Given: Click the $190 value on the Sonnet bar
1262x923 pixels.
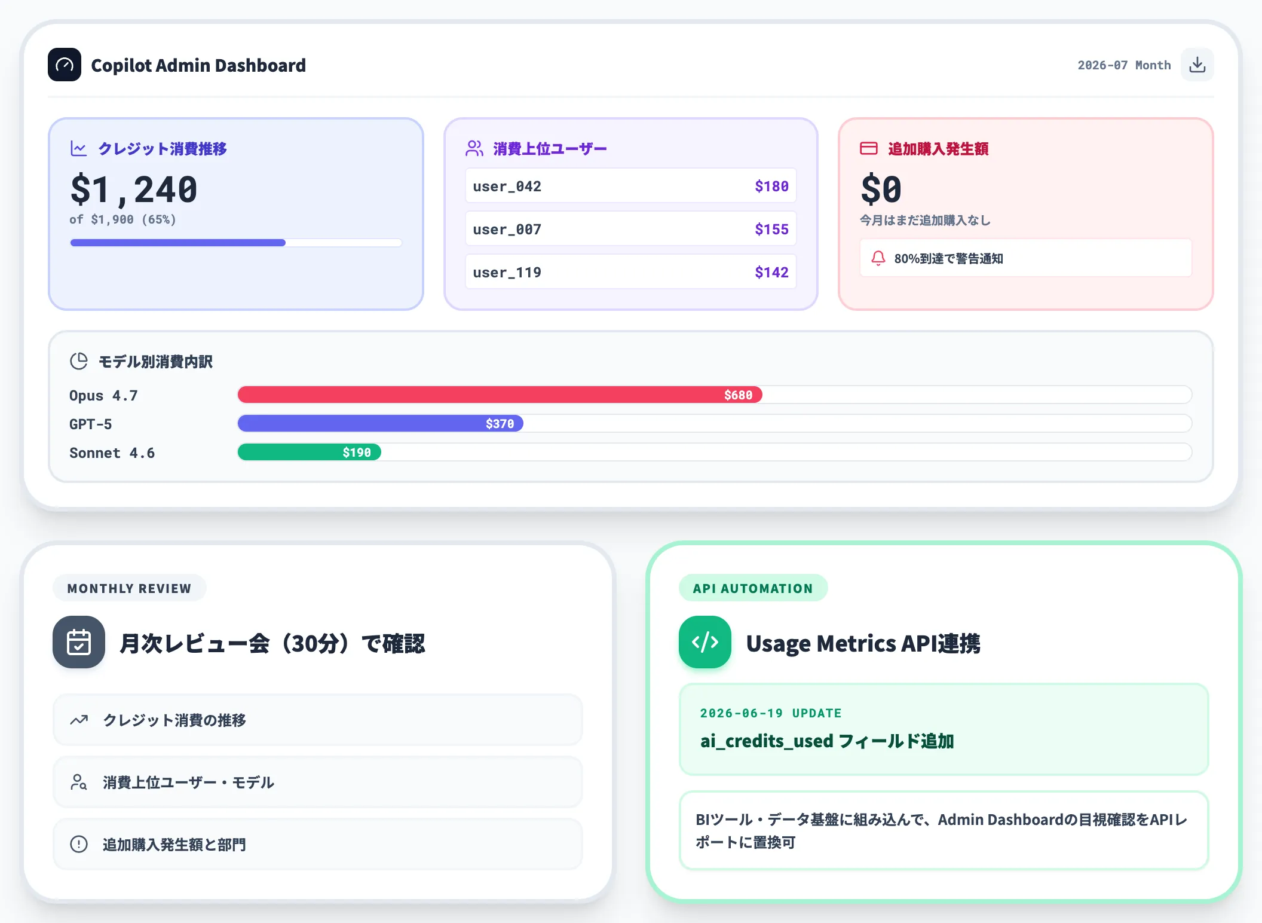Looking at the screenshot, I should click(357, 453).
